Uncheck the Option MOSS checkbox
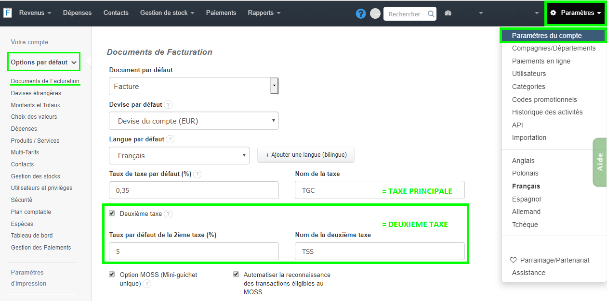This screenshot has width=607, height=301. click(x=112, y=274)
